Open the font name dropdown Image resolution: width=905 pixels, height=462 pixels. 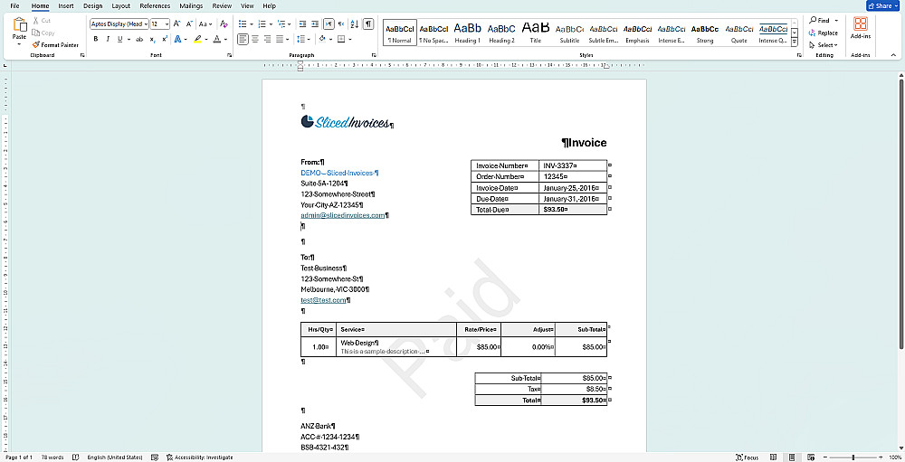146,24
